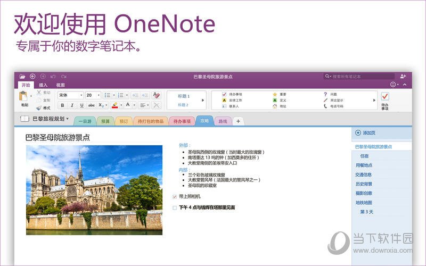This screenshot has width=426, height=266.
Task: Open the 预算 section tab
Action: [105, 121]
